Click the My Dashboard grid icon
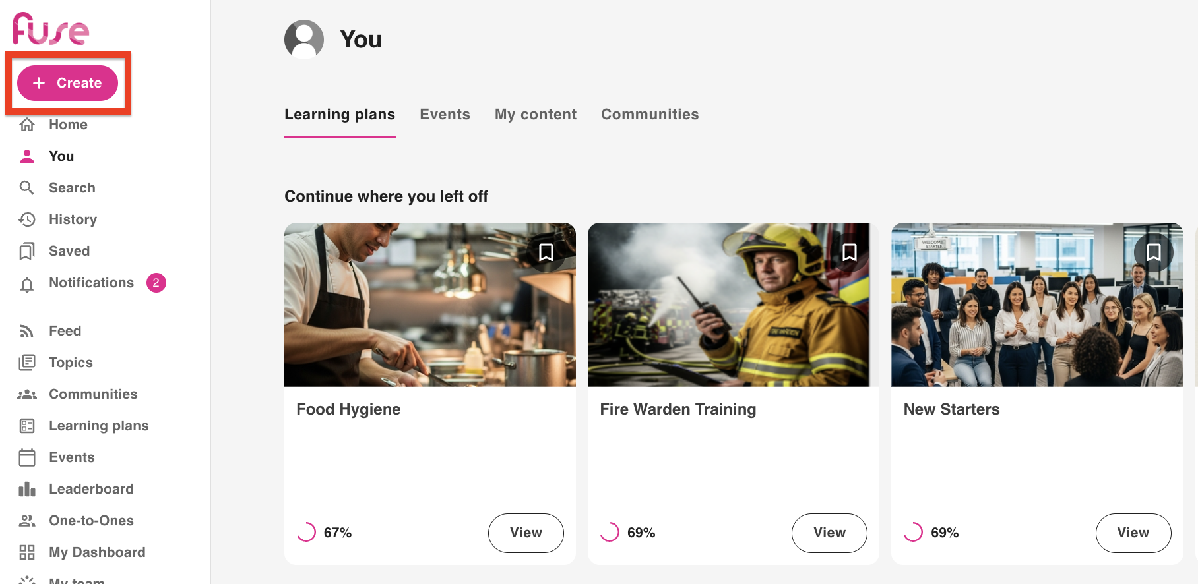The width and height of the screenshot is (1198, 584). tap(27, 552)
